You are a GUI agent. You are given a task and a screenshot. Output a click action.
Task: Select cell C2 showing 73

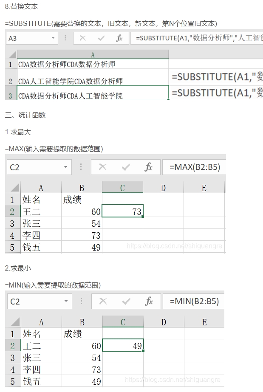(122, 212)
